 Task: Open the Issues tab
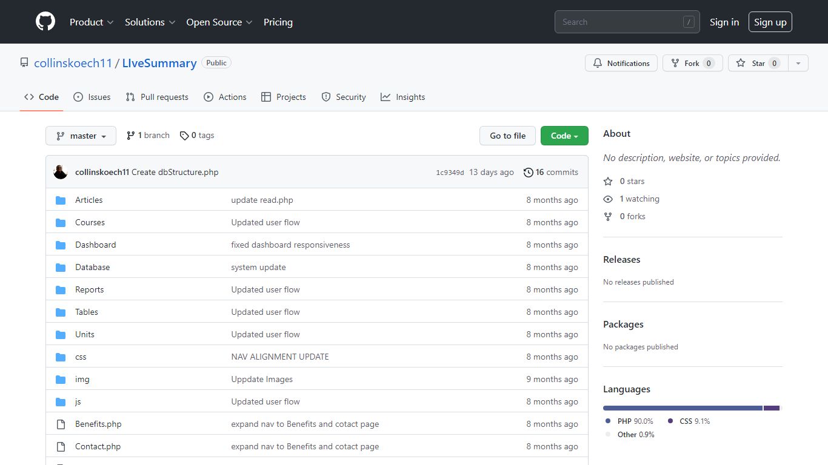[92, 97]
